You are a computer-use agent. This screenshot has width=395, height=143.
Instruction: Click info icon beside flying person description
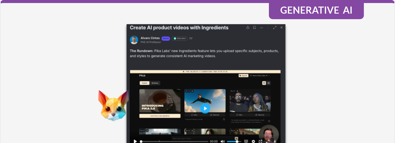click(224, 119)
